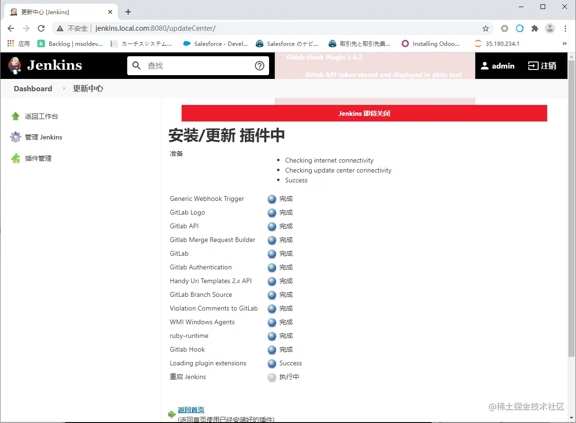Expand the Dashboard breadcrumb arrow

click(64, 89)
